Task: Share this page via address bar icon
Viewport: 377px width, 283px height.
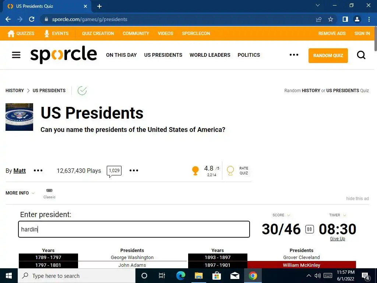Action: (319, 19)
